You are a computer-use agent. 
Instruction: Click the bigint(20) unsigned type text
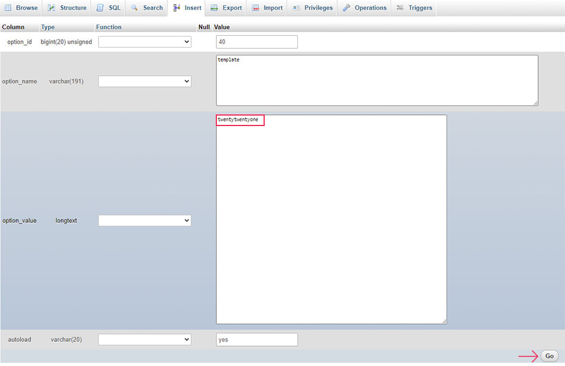coord(66,42)
